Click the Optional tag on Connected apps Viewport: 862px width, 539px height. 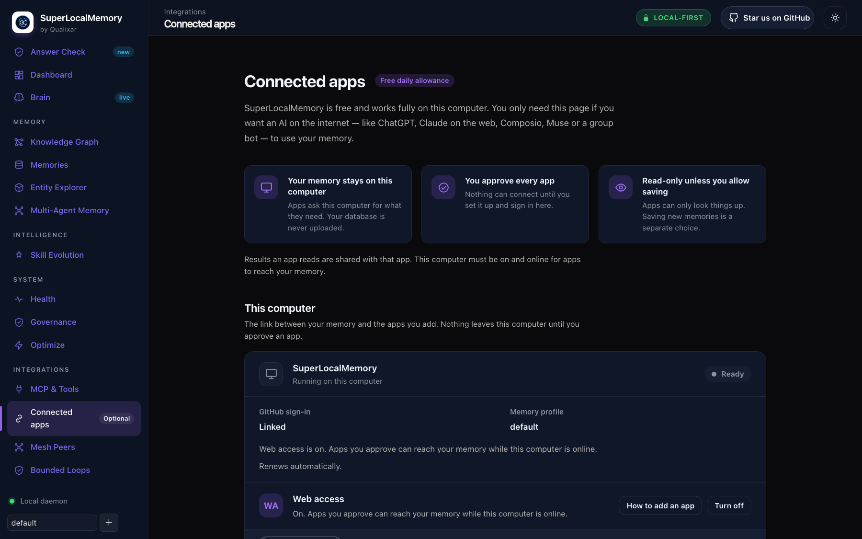tap(117, 418)
